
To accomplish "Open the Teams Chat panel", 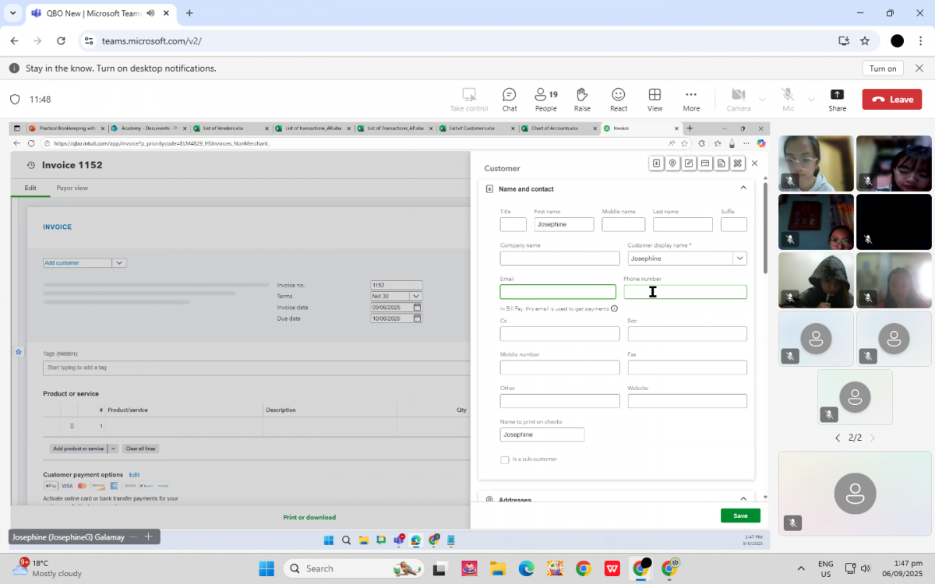I will 509,100.
